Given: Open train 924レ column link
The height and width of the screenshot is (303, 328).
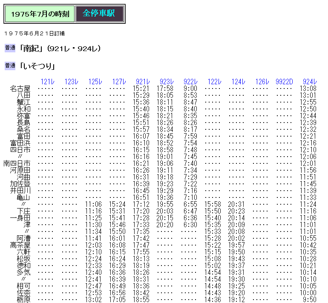Looking at the screenshot, I should (x=310, y=82).
